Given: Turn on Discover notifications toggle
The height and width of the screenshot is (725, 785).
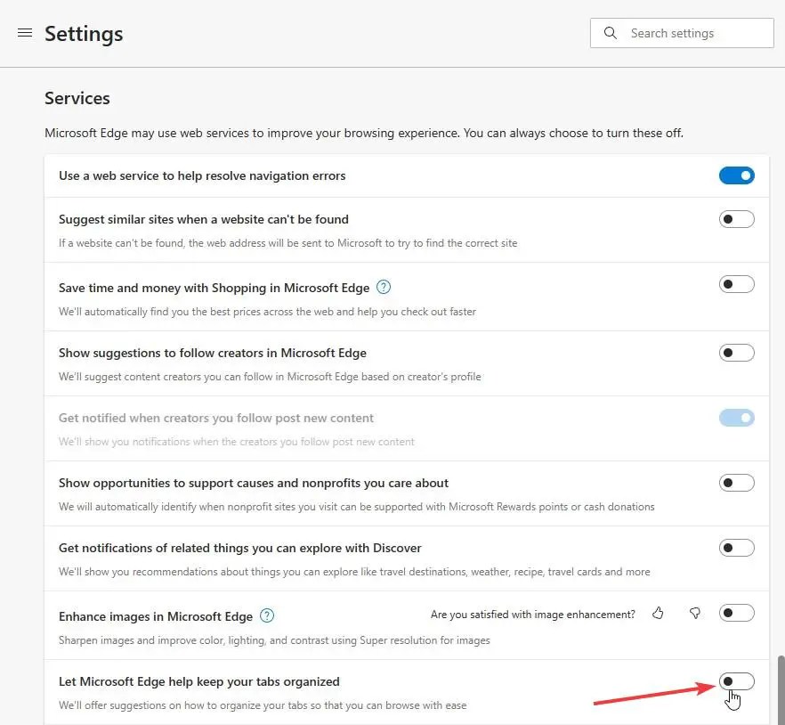Looking at the screenshot, I should click(736, 548).
